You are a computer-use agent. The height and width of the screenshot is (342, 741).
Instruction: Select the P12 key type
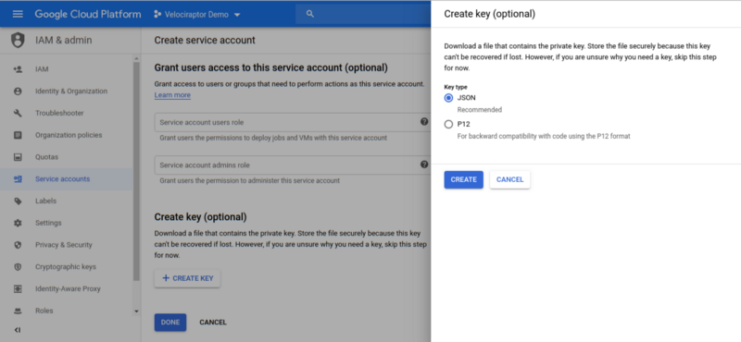(x=448, y=125)
